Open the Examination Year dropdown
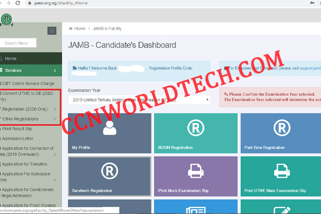This screenshot has width=321, height=214. click(x=139, y=100)
